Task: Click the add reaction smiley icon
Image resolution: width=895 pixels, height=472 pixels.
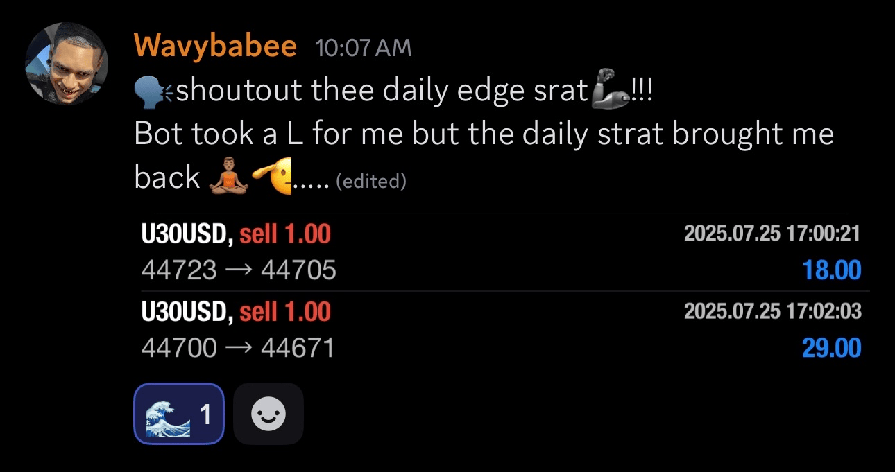Action: 268,414
